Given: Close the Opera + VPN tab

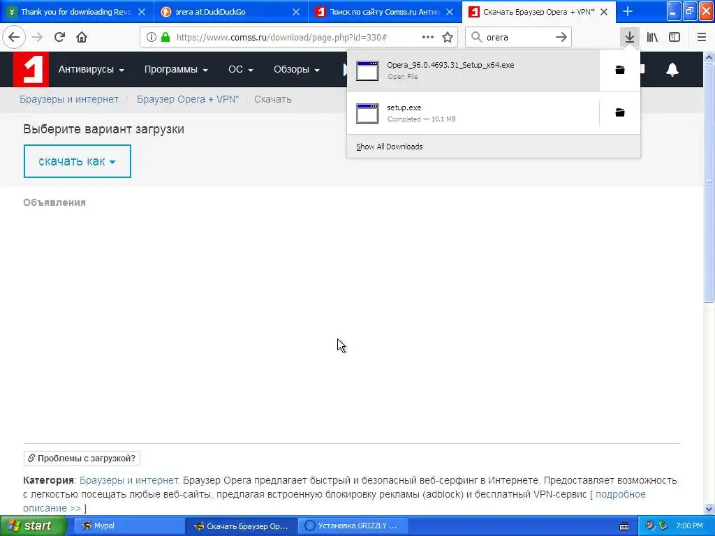Looking at the screenshot, I should pyautogui.click(x=604, y=12).
